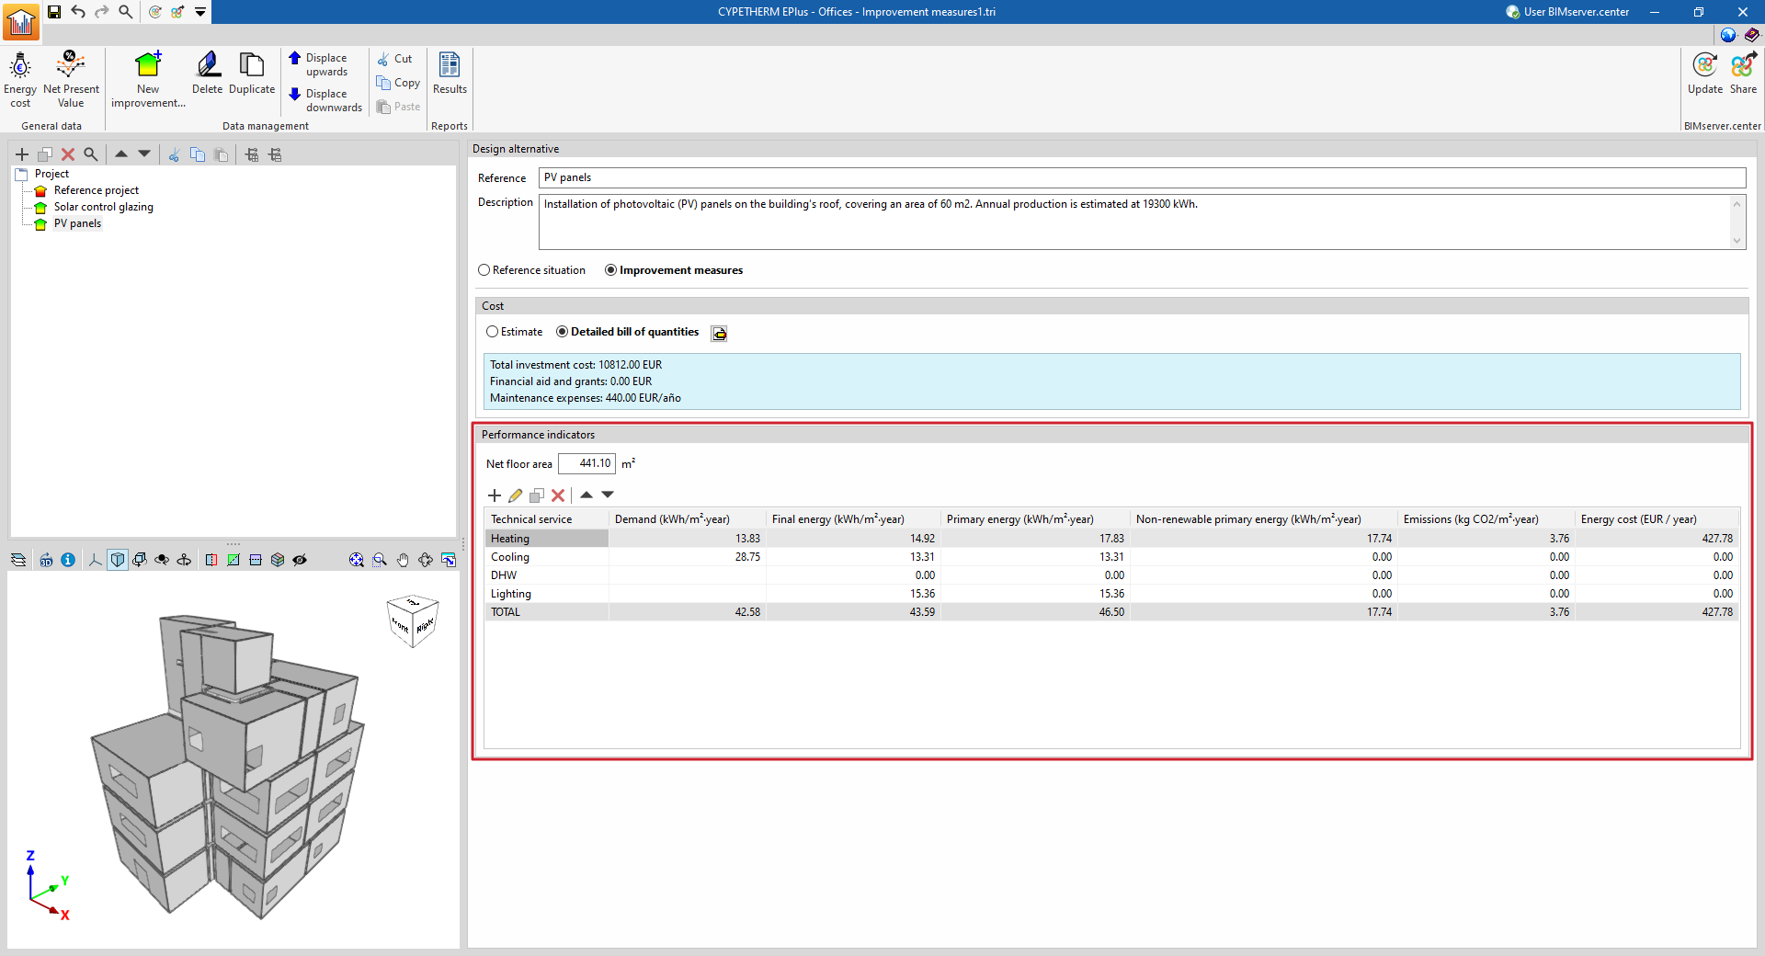Image resolution: width=1765 pixels, height=956 pixels.
Task: Click the Share icon
Action: (x=1743, y=74)
